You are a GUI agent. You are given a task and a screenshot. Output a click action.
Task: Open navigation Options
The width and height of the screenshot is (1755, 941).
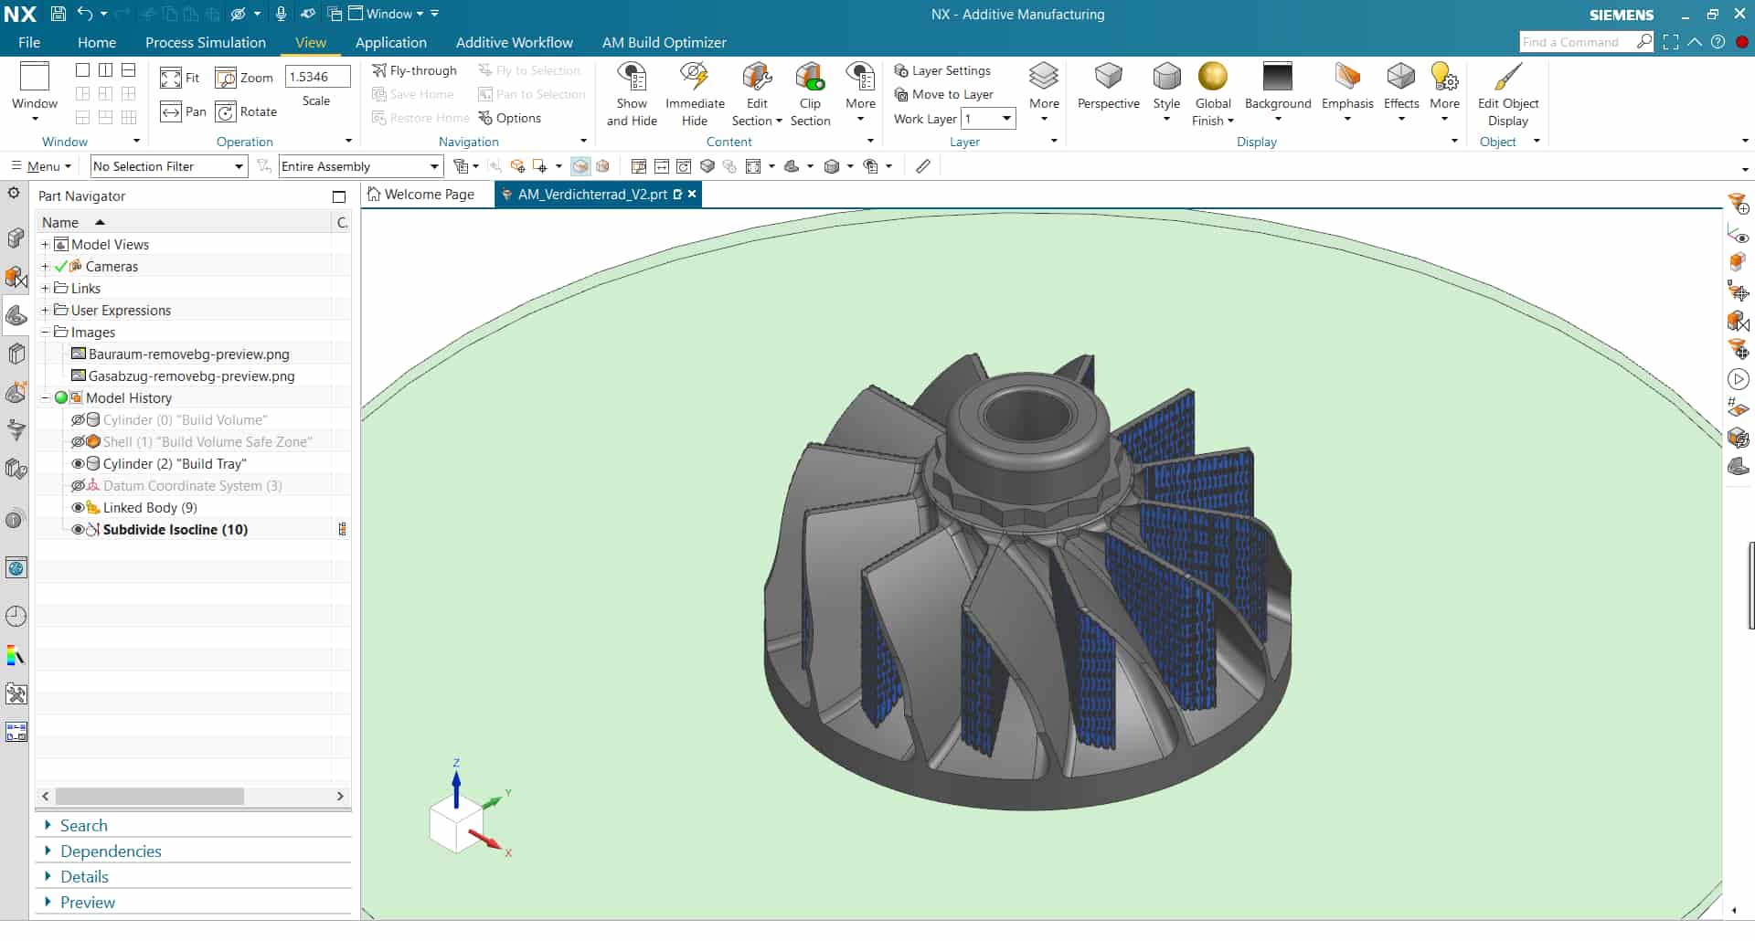(509, 118)
